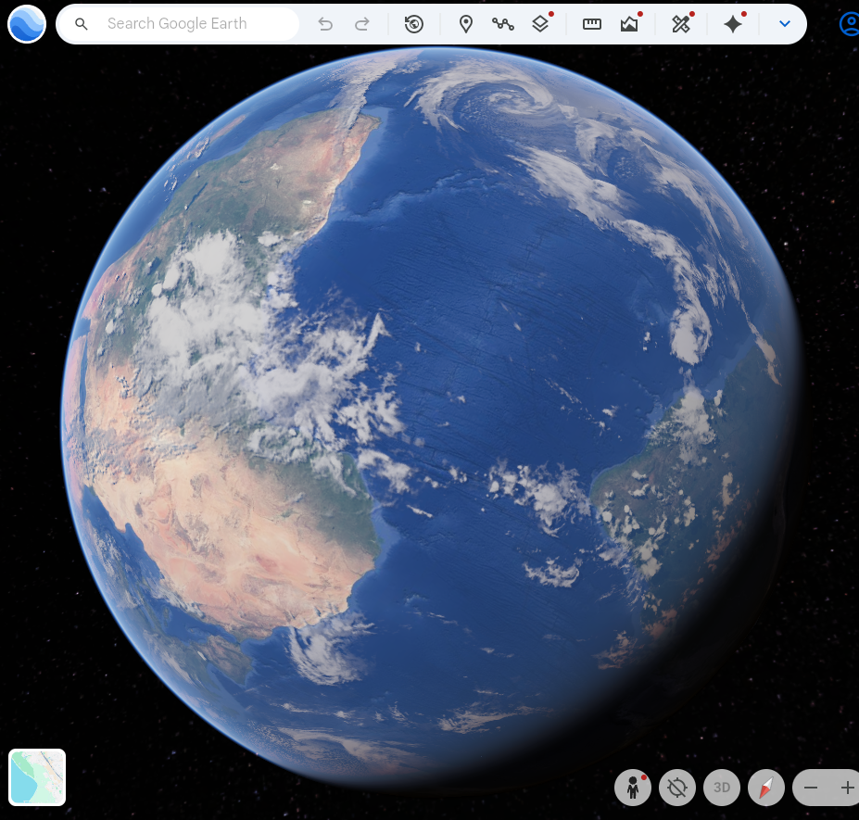This screenshot has height=820, width=859.
Task: Open the map layers tool
Action: pos(540,24)
